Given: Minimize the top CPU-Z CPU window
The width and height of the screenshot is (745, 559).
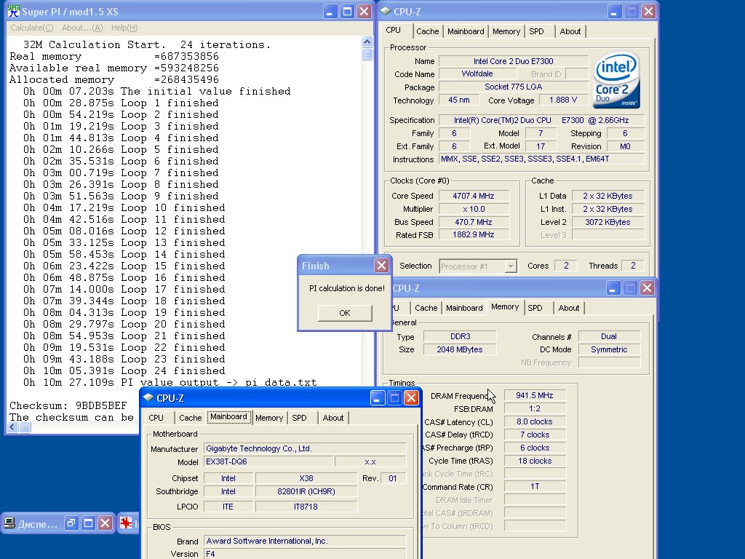Looking at the screenshot, I should point(614,12).
